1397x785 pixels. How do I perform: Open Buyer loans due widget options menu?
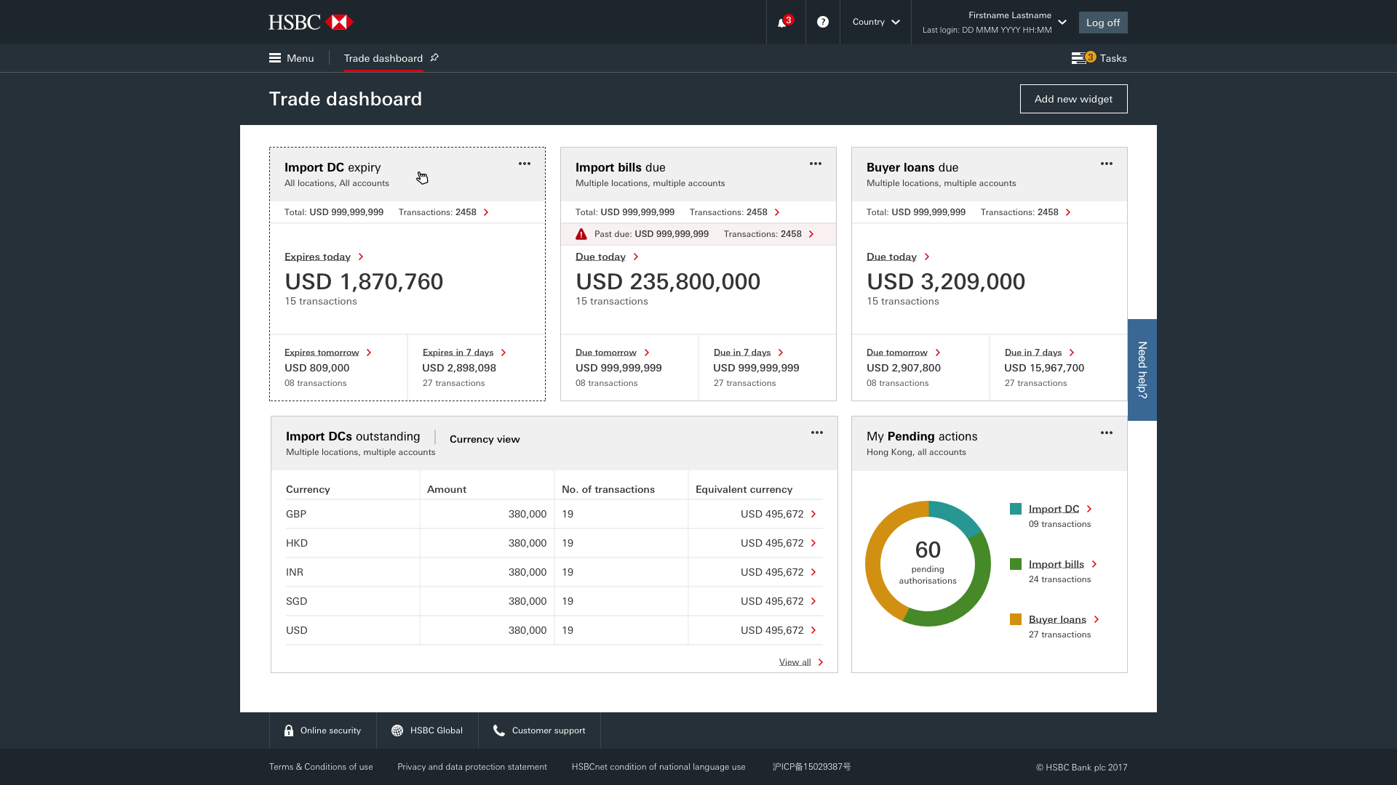pos(1106,164)
